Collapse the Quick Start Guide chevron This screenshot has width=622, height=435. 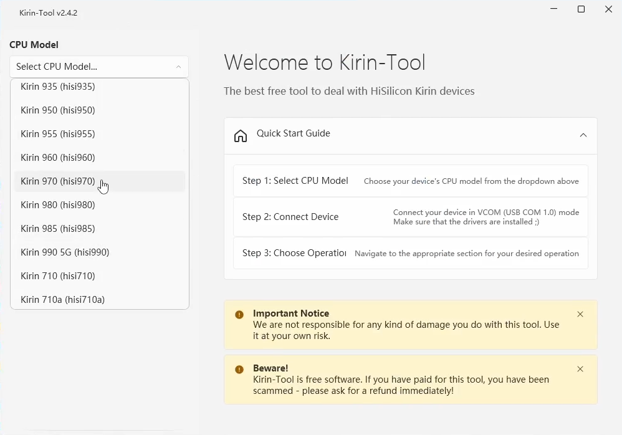[x=583, y=135]
